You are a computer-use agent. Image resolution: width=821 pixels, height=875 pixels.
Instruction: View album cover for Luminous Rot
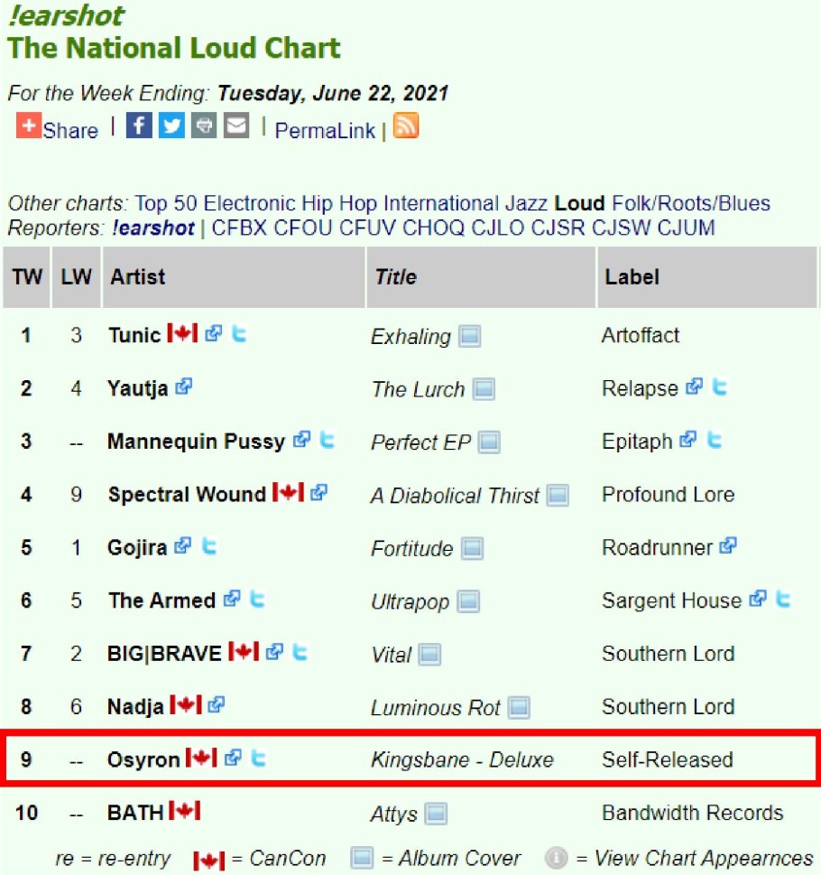(519, 708)
